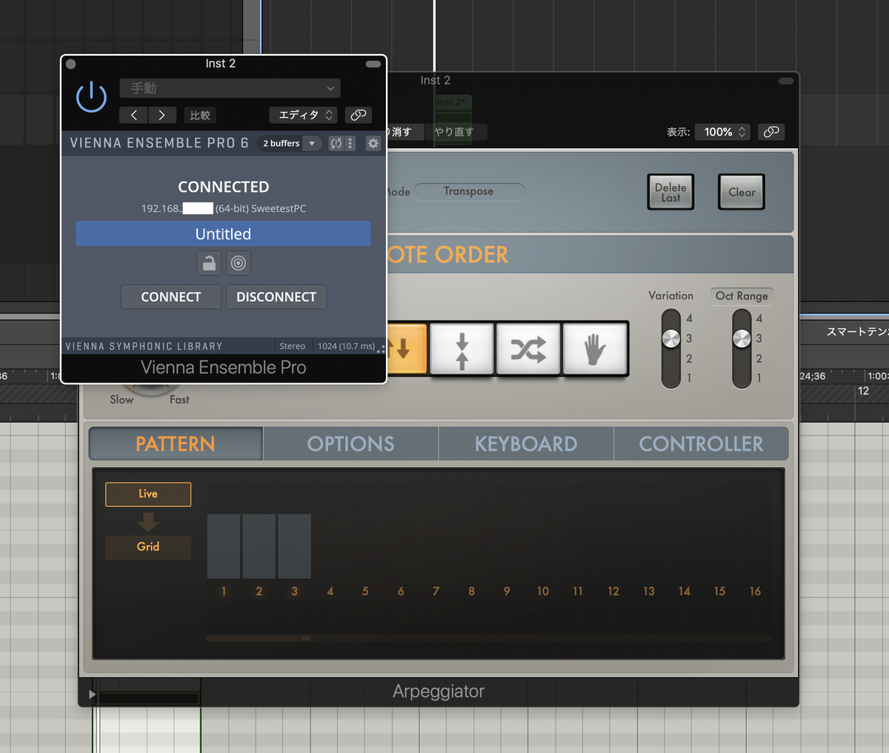Switch to the OPTIONS tab
Image resolution: width=889 pixels, height=753 pixels.
pos(351,444)
